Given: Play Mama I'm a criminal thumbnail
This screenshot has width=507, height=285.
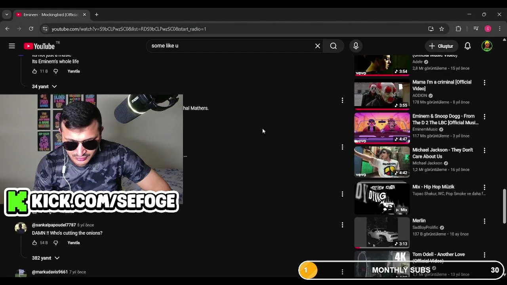Looking at the screenshot, I should (x=382, y=94).
